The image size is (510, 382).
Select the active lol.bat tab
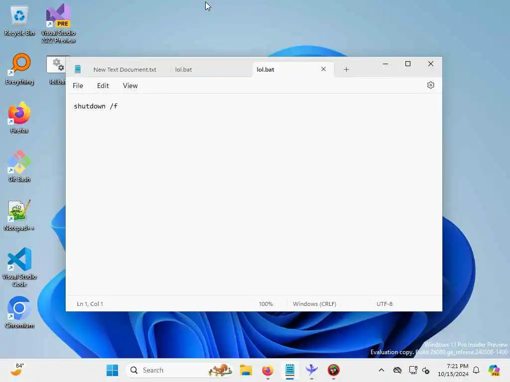point(265,70)
